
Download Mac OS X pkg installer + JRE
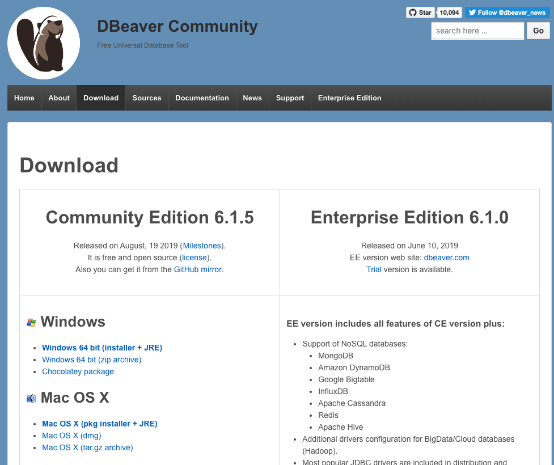[x=100, y=424]
